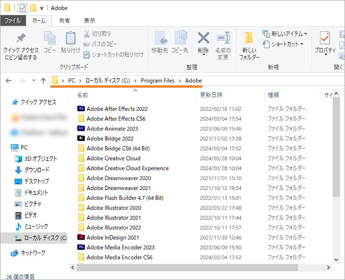The width and height of the screenshot is (345, 280).
Task: Go up one folder level arrow
Action: pos(43,81)
